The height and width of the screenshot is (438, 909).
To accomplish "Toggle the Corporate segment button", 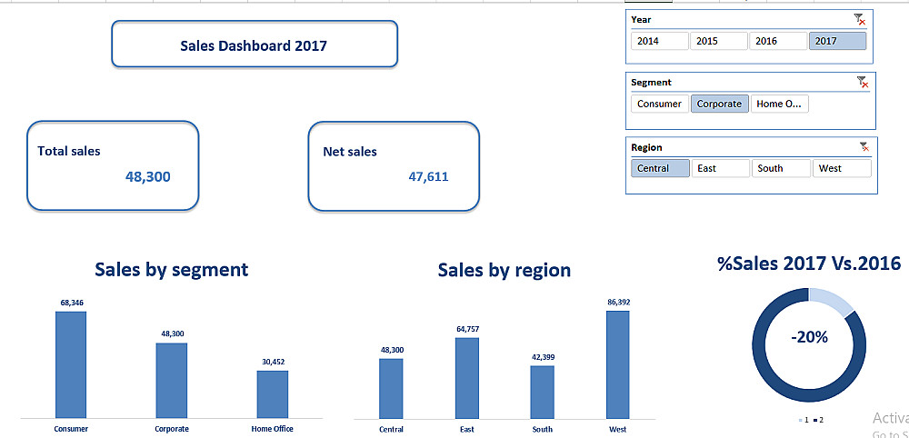I will [x=719, y=104].
